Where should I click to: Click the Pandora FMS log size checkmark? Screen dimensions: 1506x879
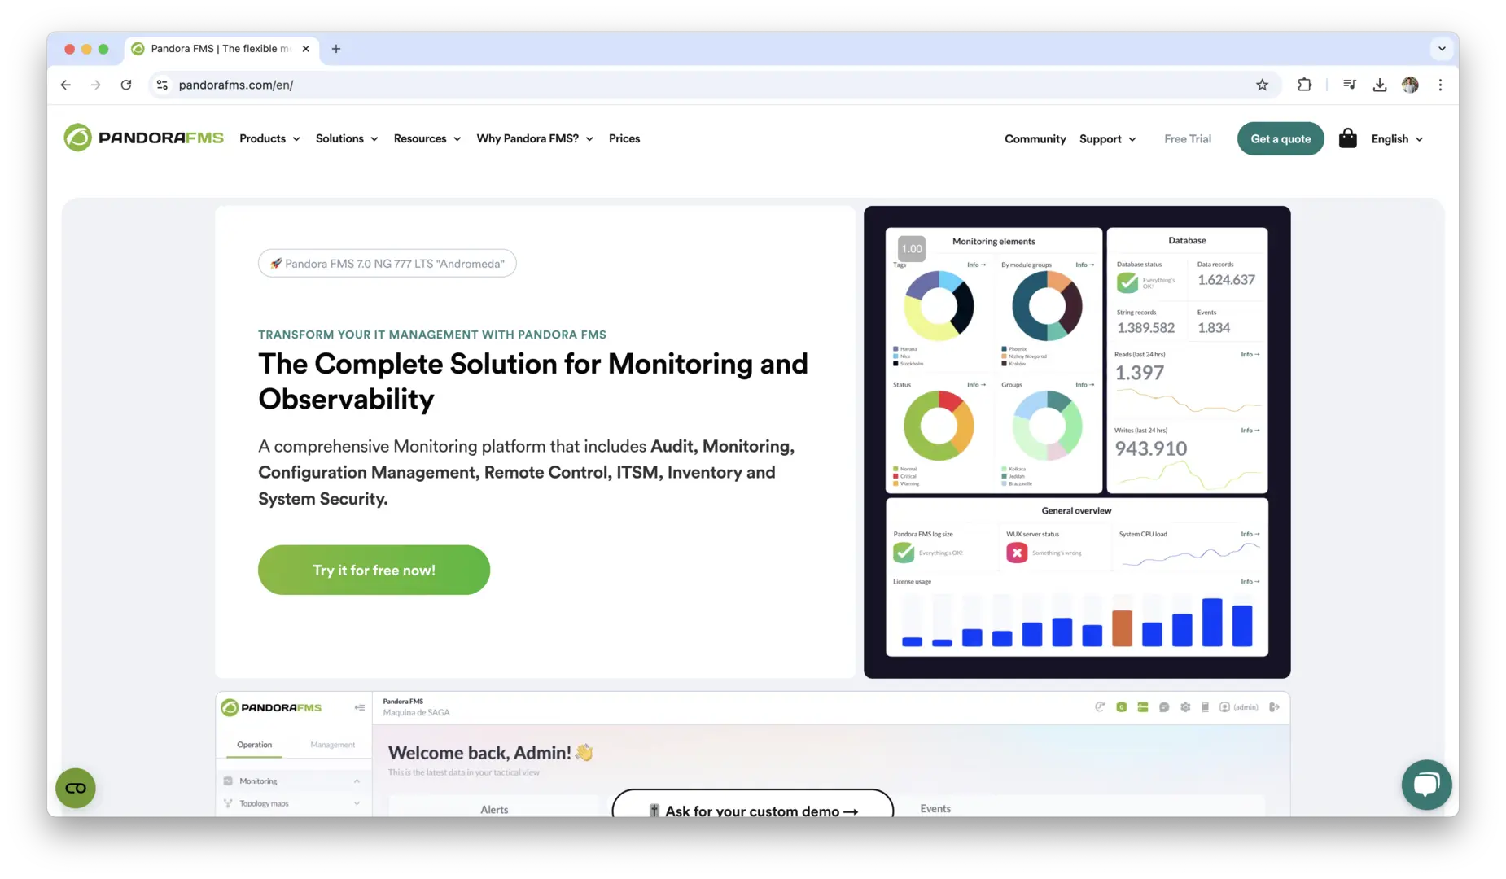click(904, 553)
